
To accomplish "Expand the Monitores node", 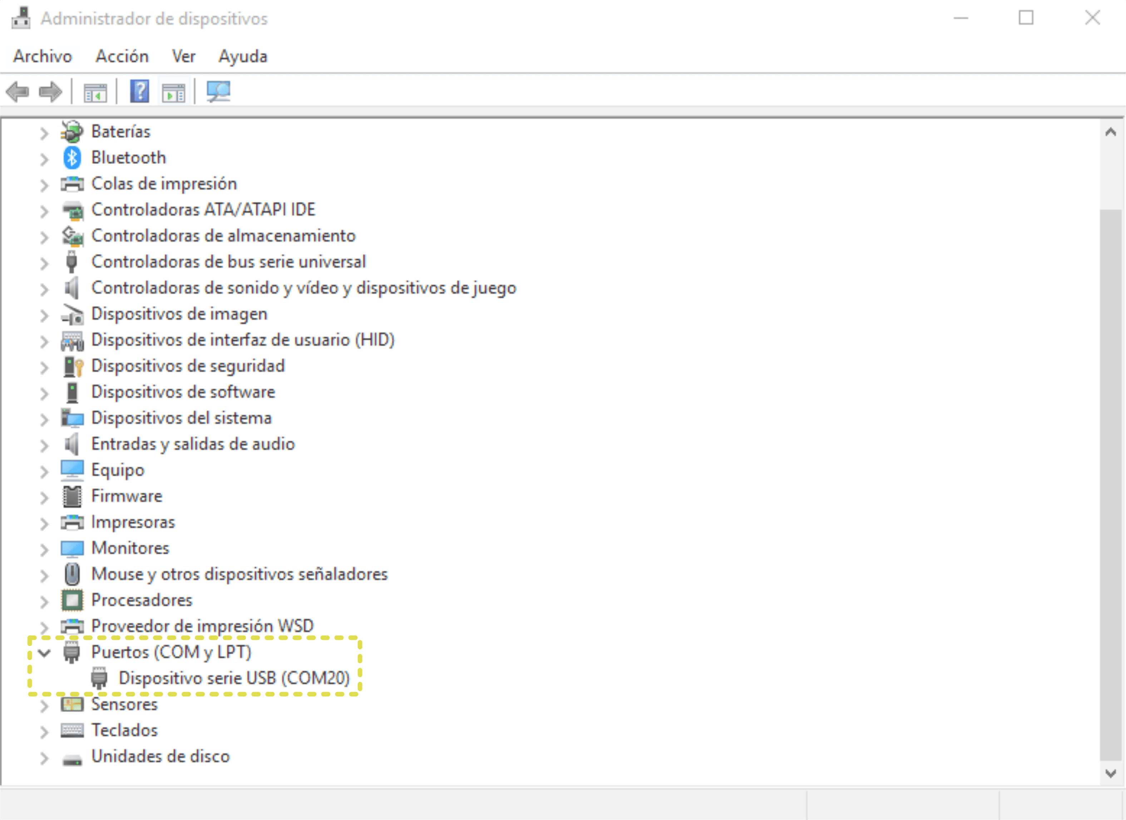I will coord(44,550).
